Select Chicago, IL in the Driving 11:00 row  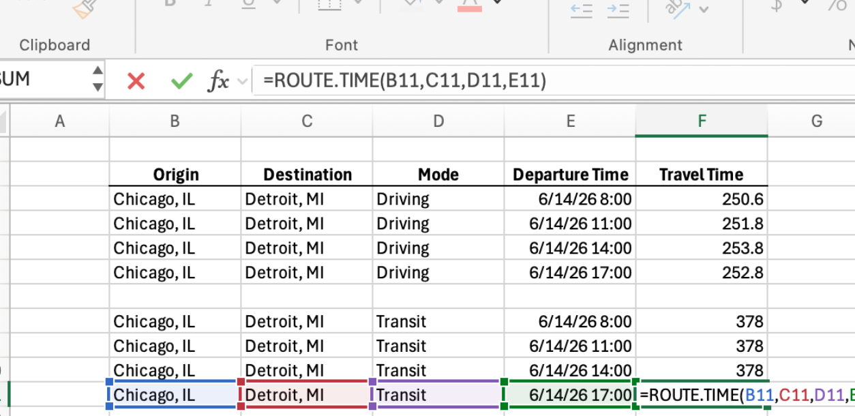click(175, 224)
